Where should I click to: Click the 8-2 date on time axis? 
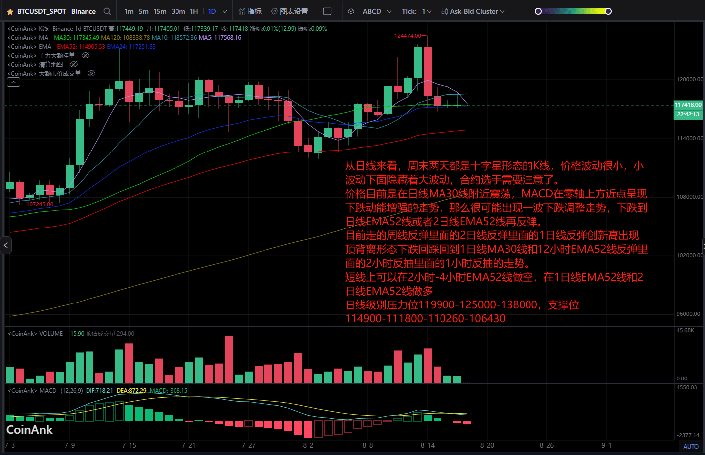coord(308,445)
